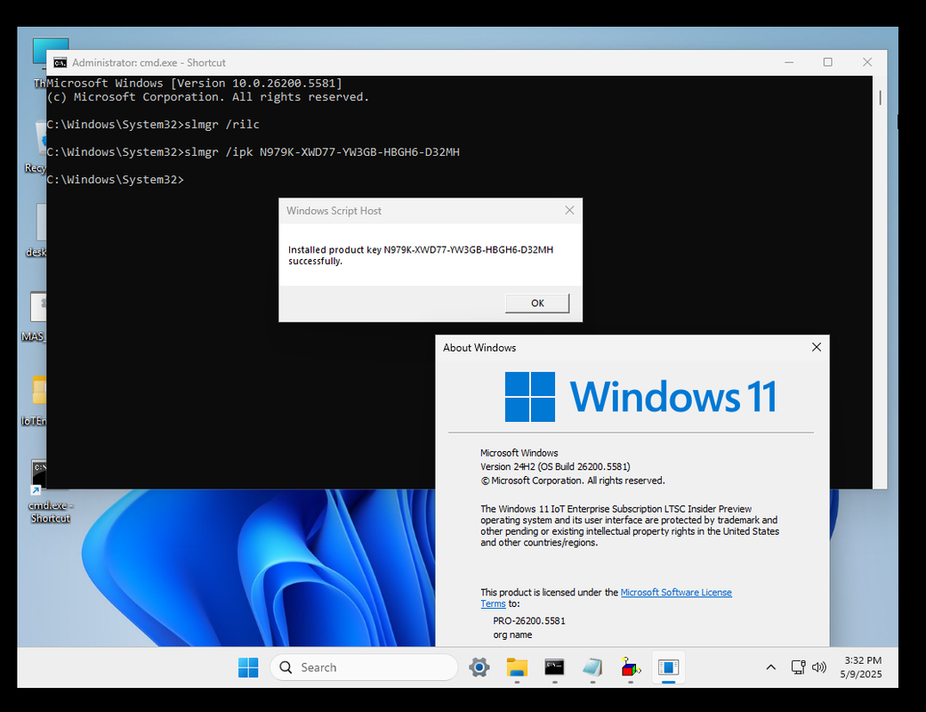Open the Terms link in About Windows
Screen dimensions: 926x712
(493, 603)
